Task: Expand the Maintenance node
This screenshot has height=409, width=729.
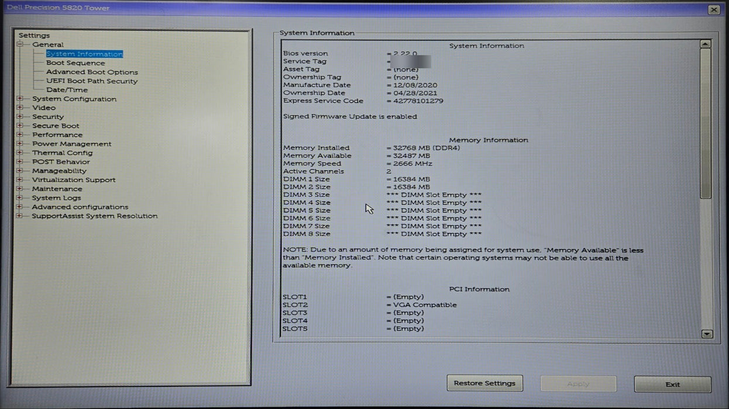Action: [20, 189]
